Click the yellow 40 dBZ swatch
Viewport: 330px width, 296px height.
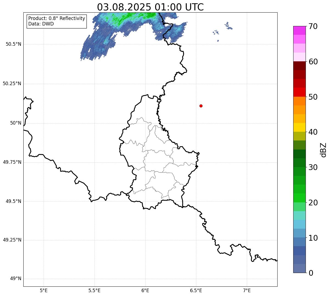tap(299, 127)
